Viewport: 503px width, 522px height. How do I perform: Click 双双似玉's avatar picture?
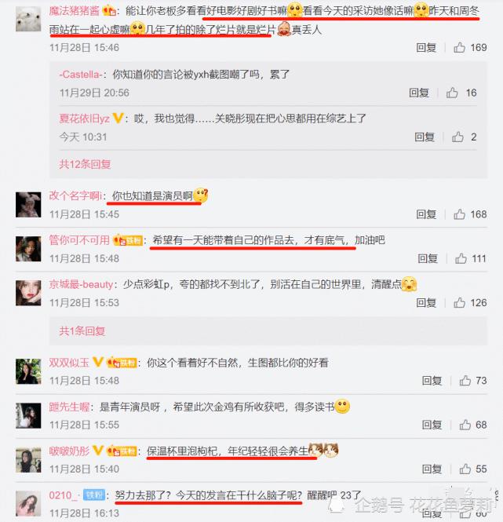28,371
